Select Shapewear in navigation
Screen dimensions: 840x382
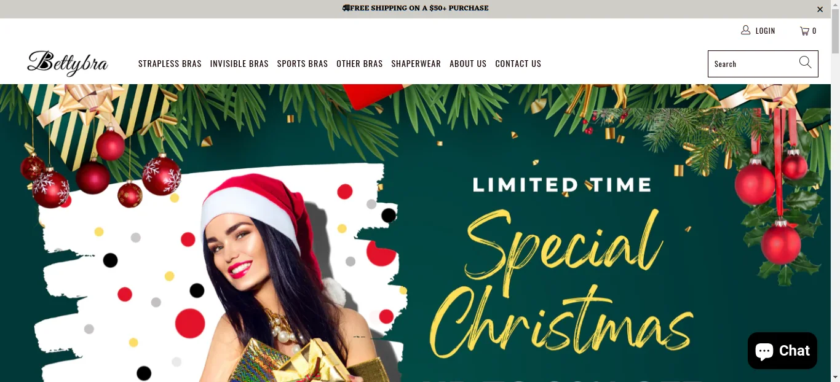(416, 64)
